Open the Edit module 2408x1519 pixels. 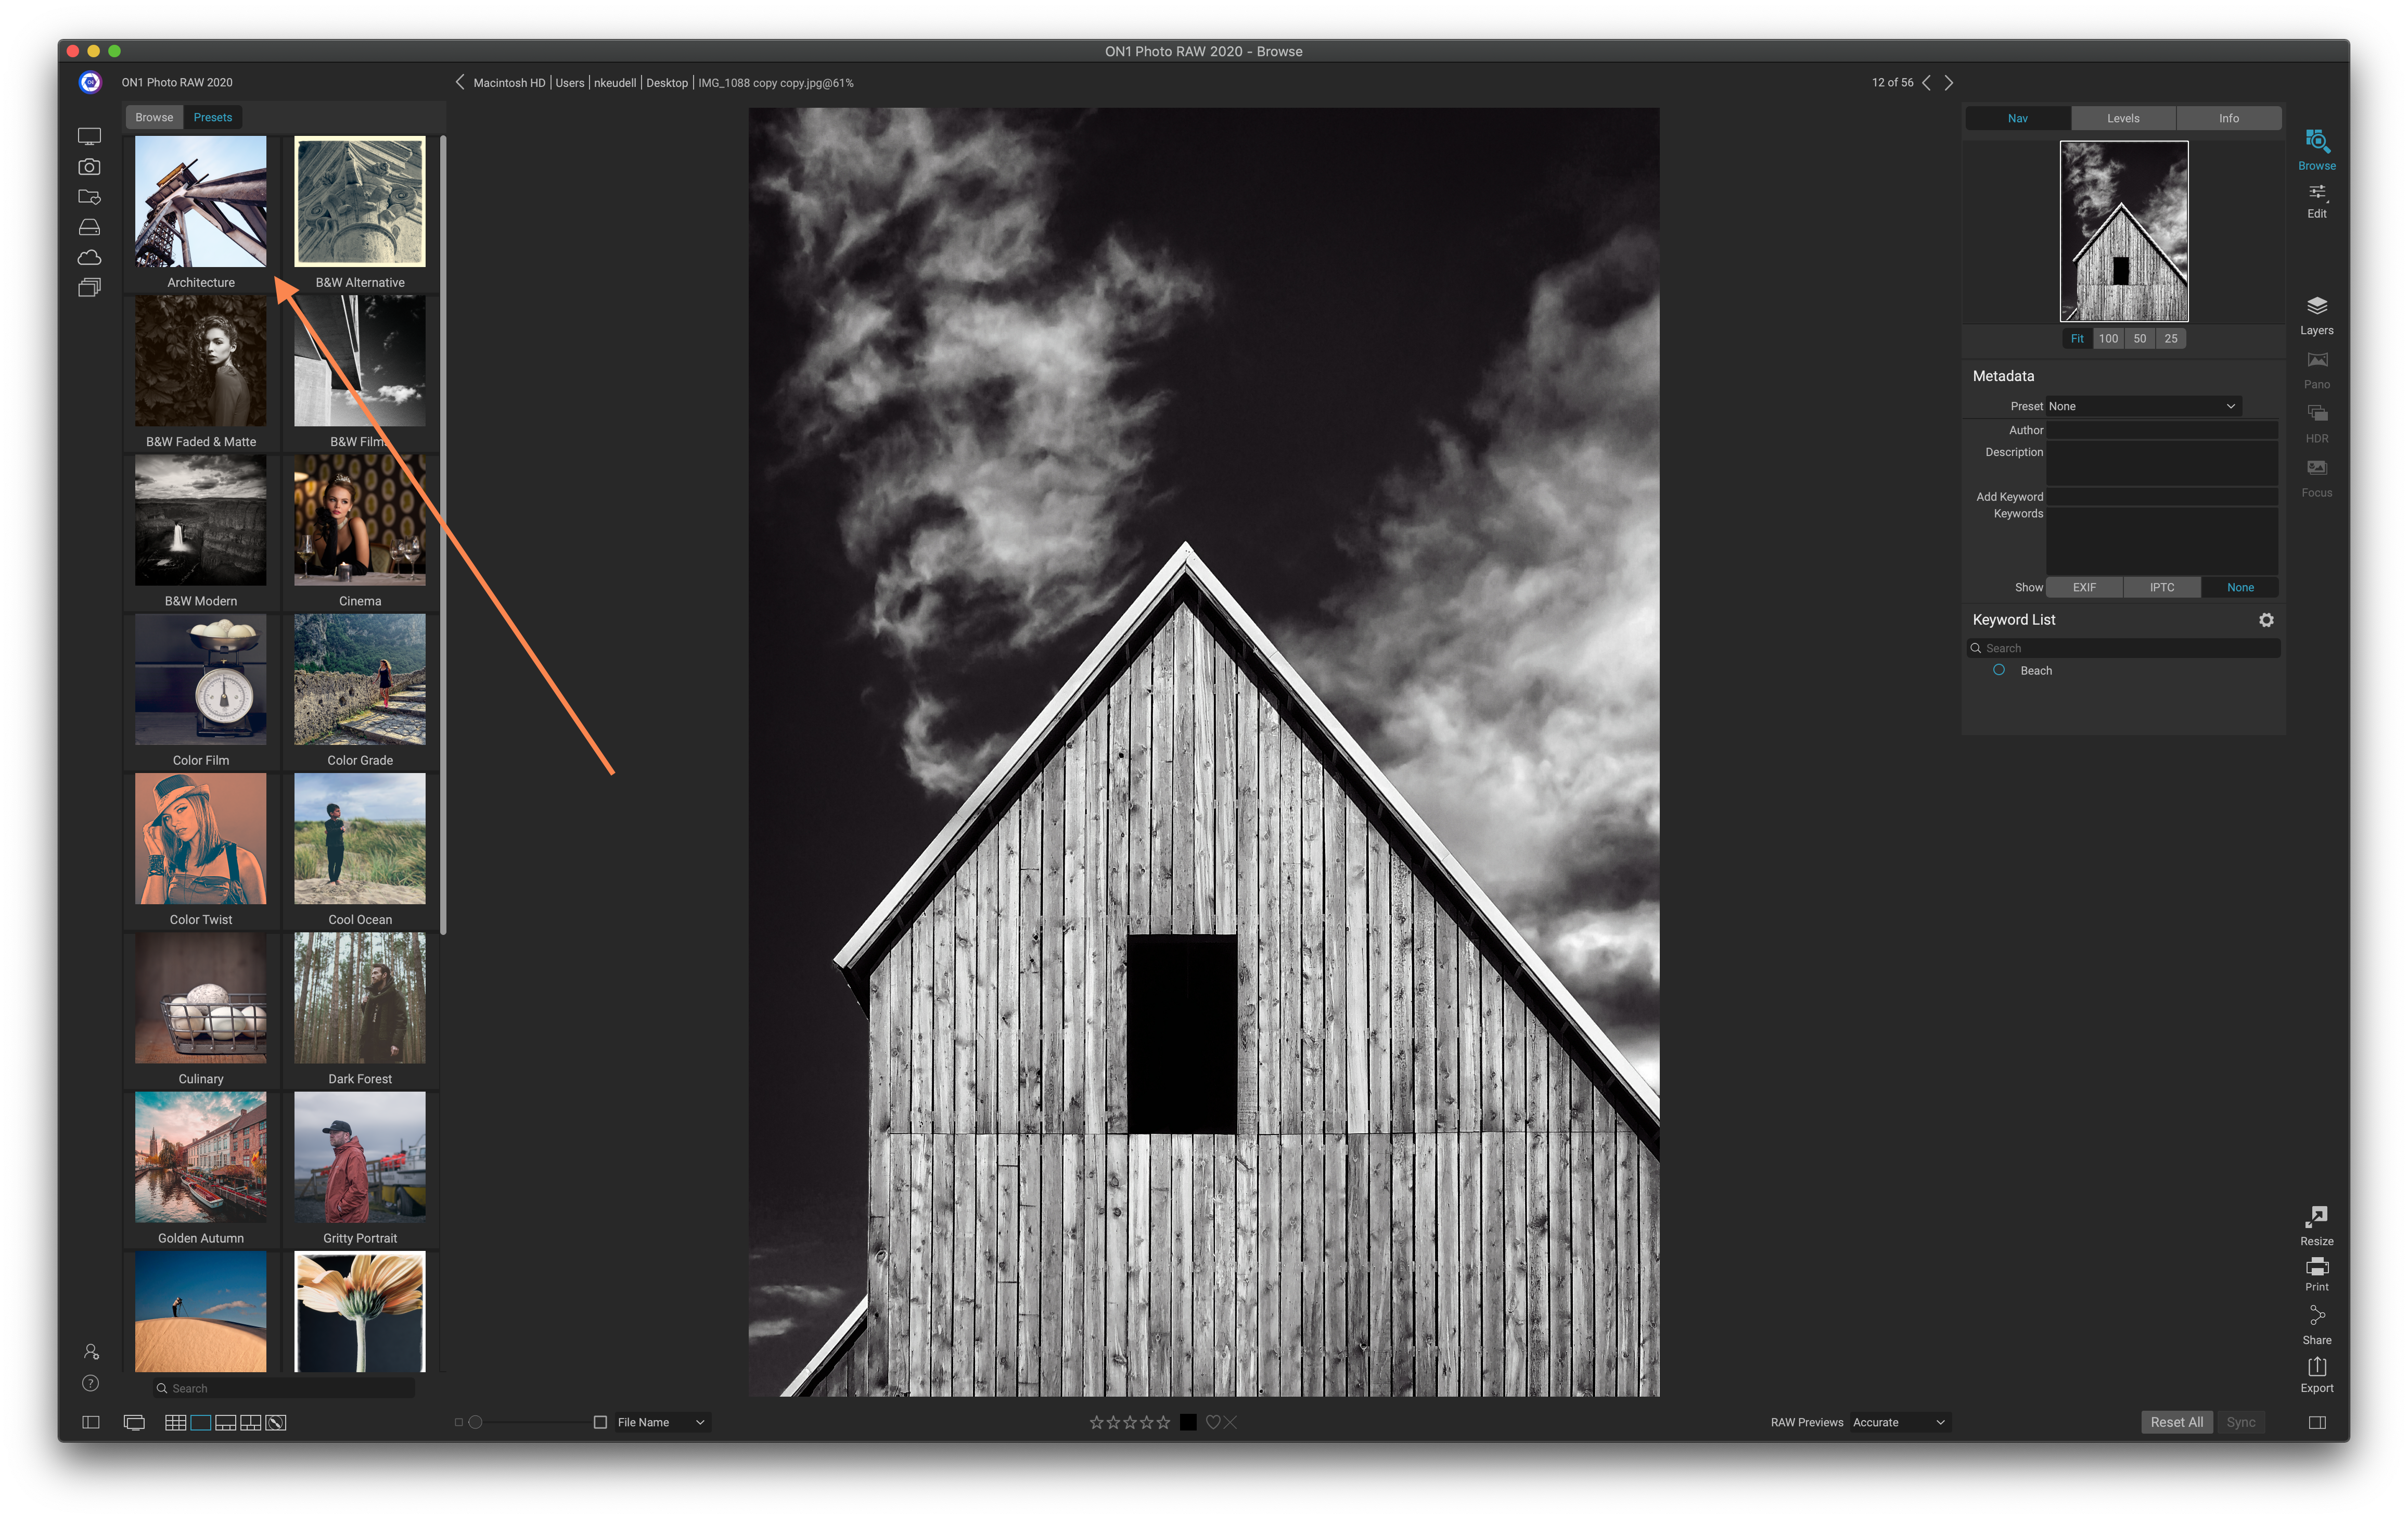(x=2316, y=200)
